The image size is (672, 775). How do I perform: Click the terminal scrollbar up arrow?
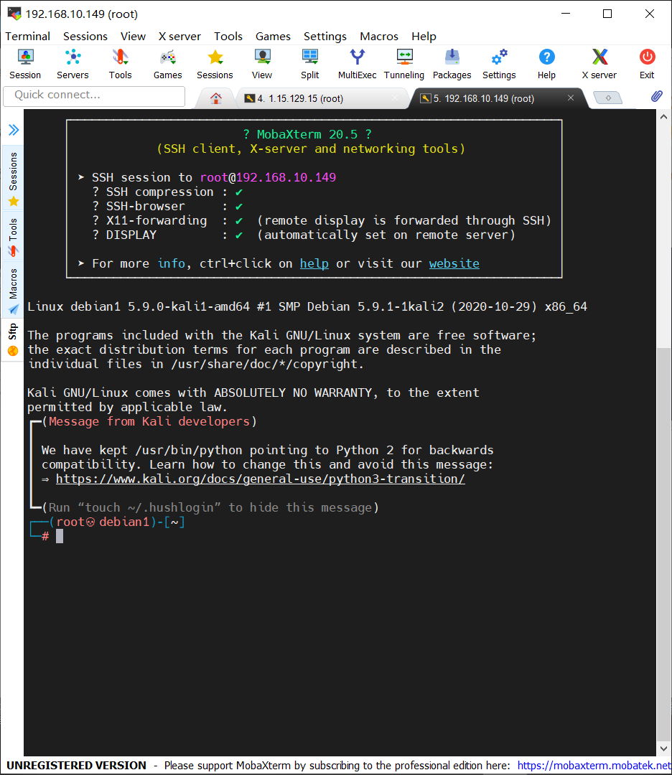(x=663, y=117)
